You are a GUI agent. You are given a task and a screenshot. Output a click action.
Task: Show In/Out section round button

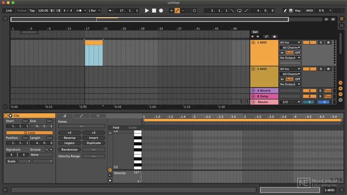coord(340,83)
